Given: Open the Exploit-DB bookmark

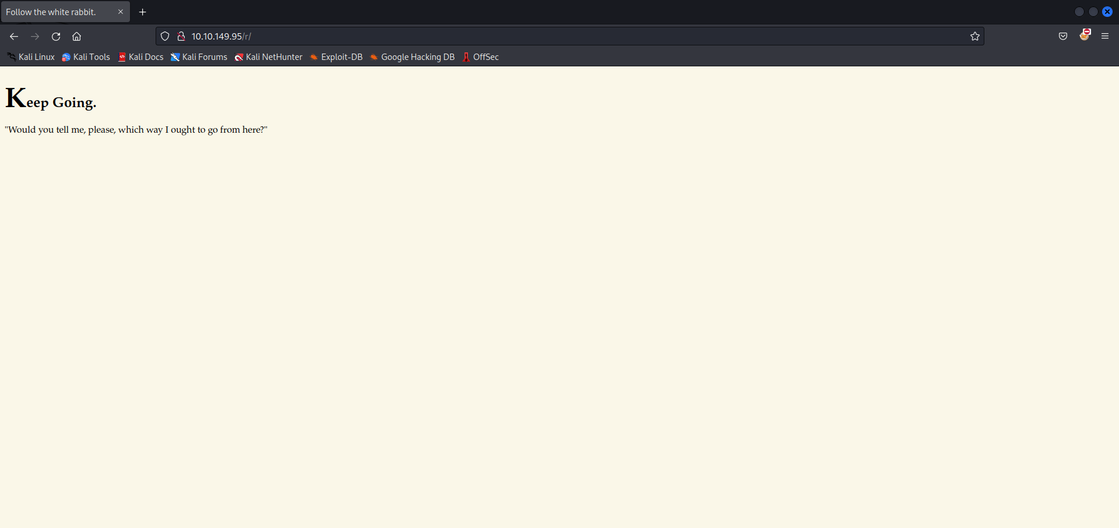Looking at the screenshot, I should [336, 57].
